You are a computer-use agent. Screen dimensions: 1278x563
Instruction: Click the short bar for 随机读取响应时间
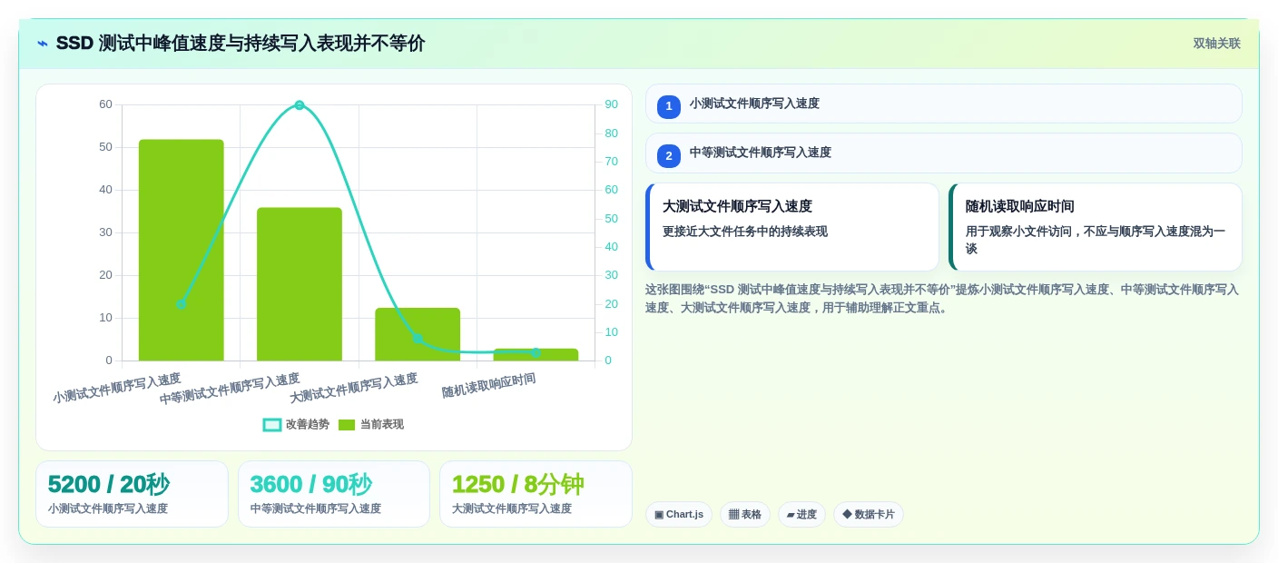click(x=536, y=354)
